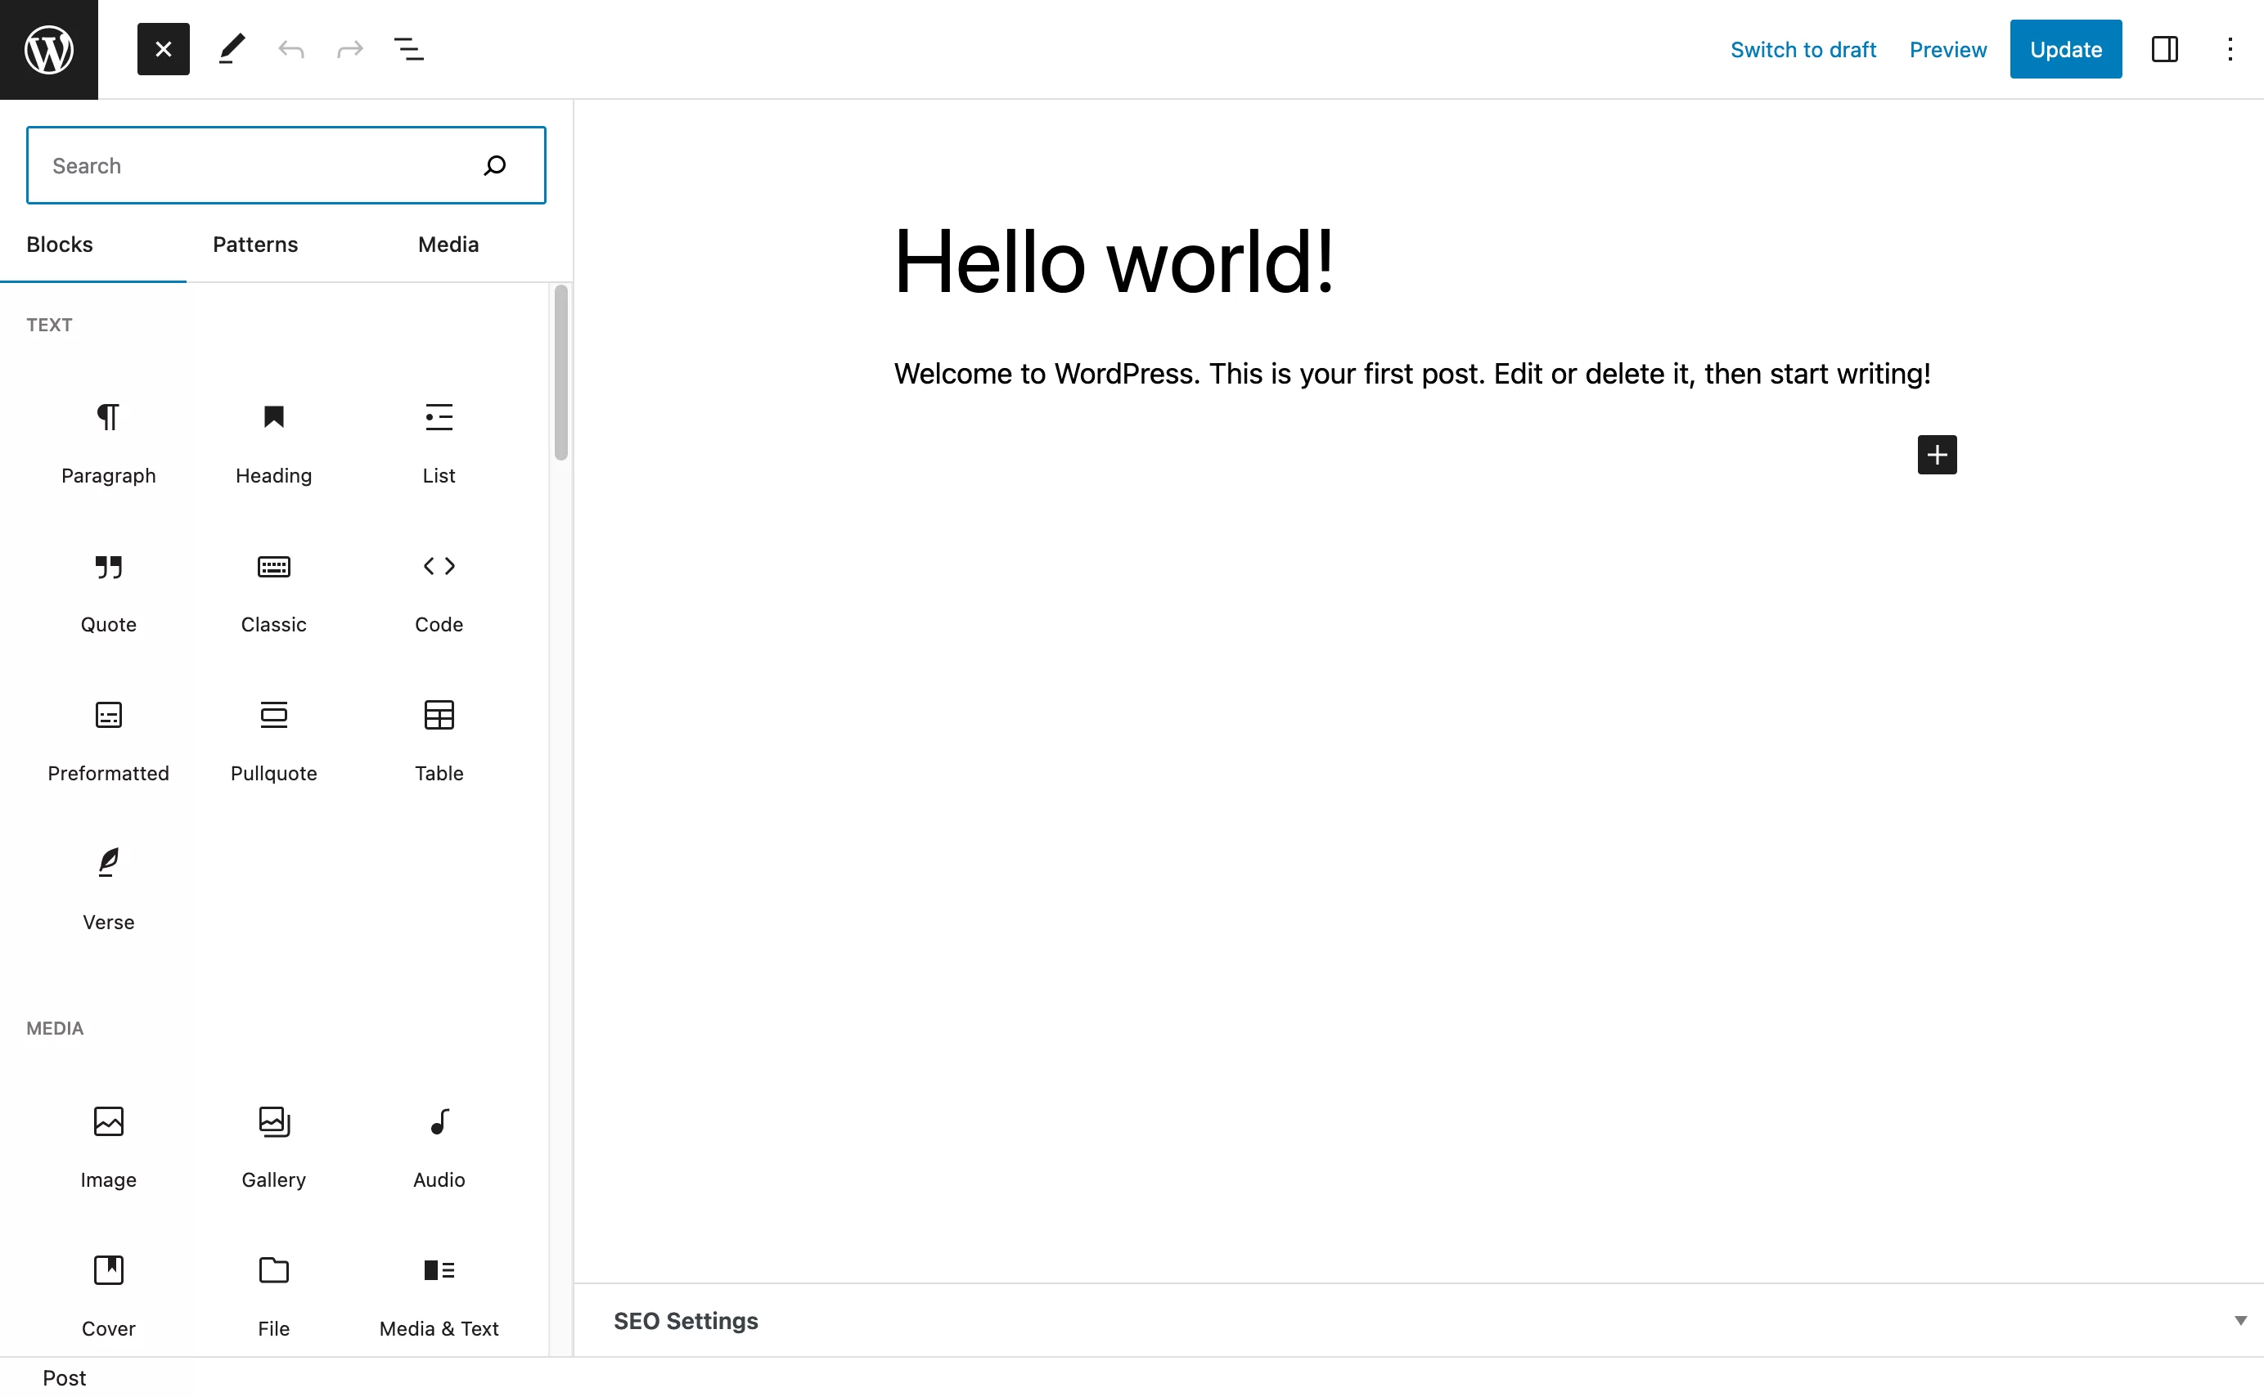The height and width of the screenshot is (1397, 2264).
Task: Select the Heading block icon
Action: 273,417
